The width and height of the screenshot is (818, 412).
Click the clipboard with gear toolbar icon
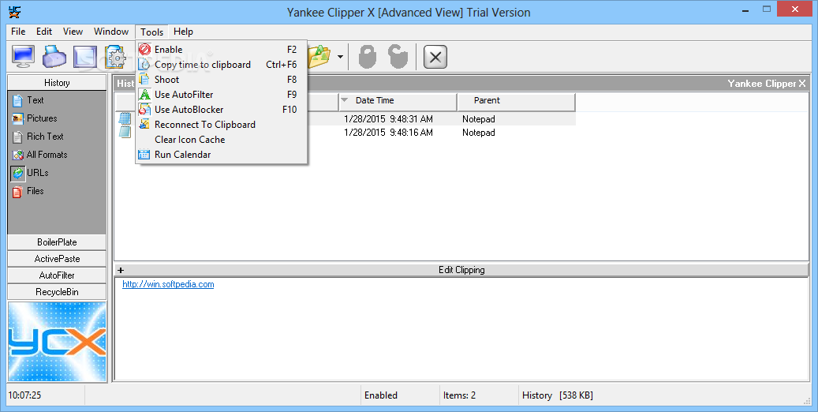115,56
